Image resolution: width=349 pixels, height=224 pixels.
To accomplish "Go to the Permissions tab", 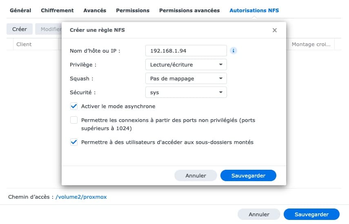I will (x=133, y=11).
